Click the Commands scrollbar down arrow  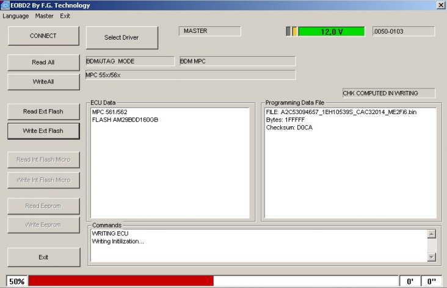coord(432,257)
